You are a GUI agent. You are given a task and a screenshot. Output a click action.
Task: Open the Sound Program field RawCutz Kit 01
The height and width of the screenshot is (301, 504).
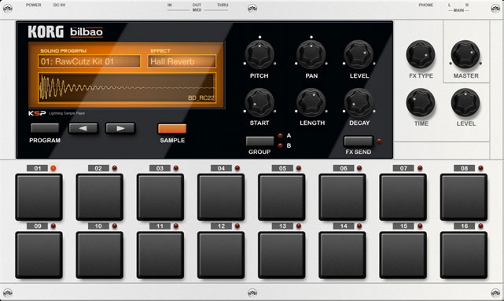point(89,61)
